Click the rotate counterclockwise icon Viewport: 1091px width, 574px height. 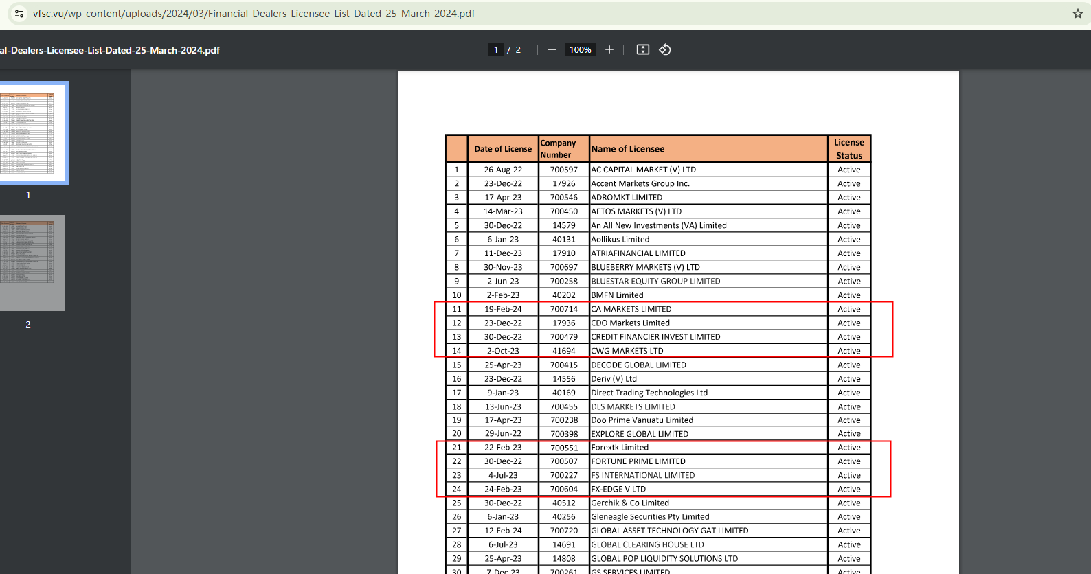[664, 49]
